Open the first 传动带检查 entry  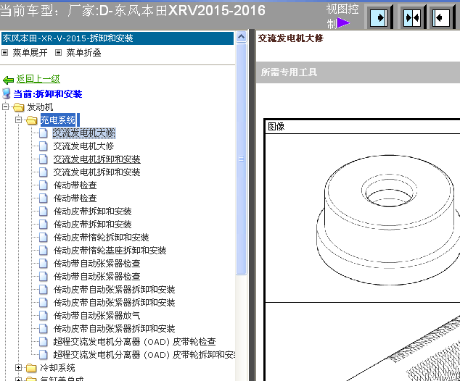click(x=75, y=185)
